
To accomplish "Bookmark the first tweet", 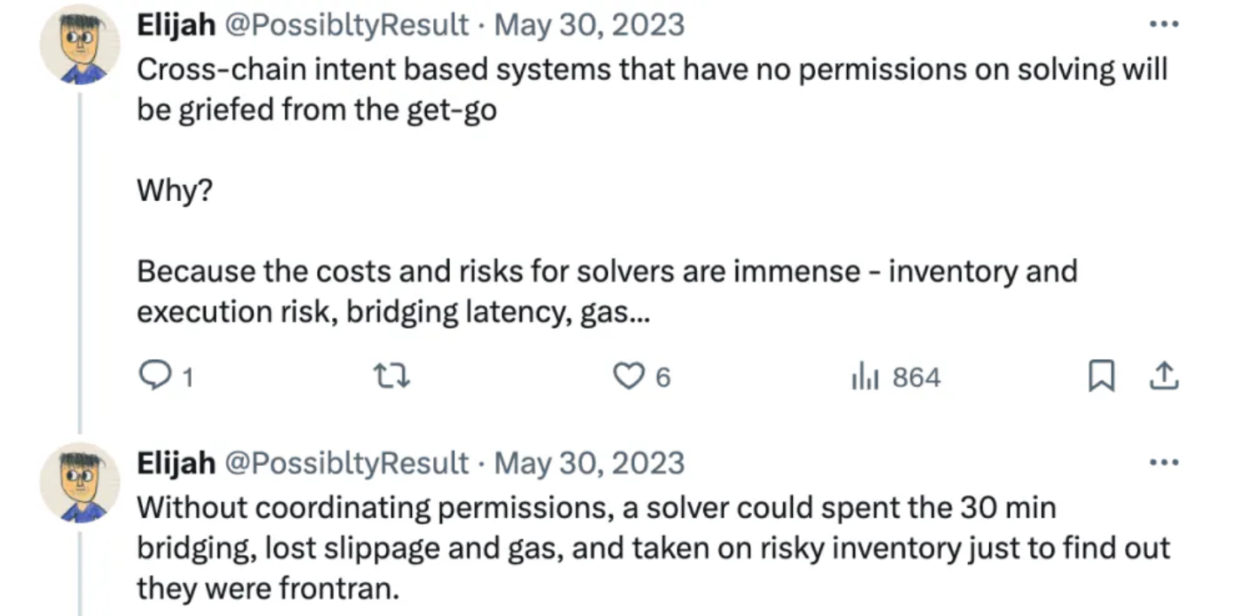I will (1101, 376).
